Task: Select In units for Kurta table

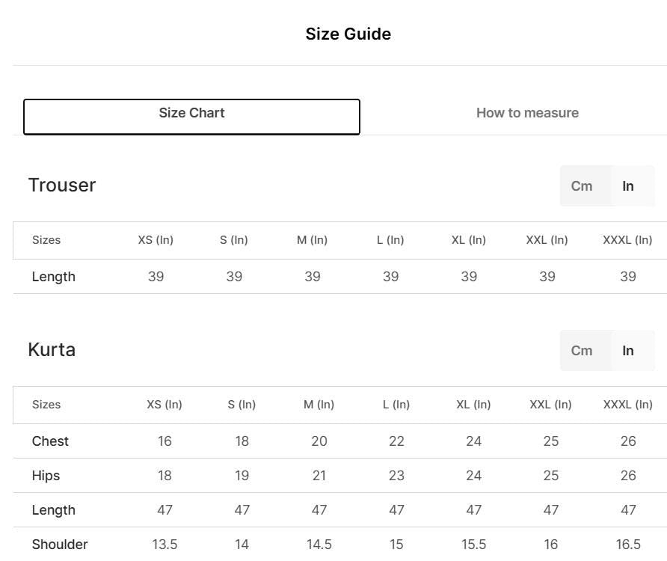Action: pos(628,351)
